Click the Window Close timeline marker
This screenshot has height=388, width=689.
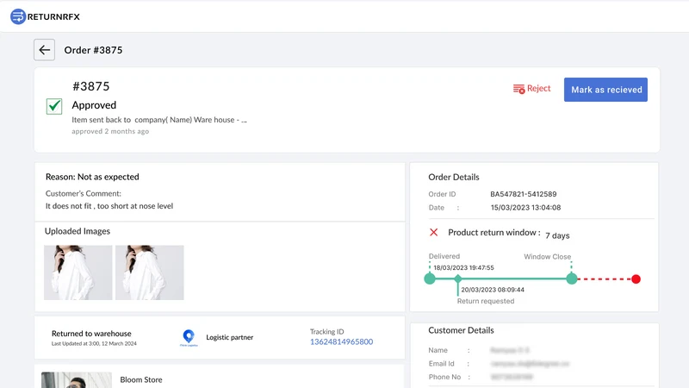[572, 278]
